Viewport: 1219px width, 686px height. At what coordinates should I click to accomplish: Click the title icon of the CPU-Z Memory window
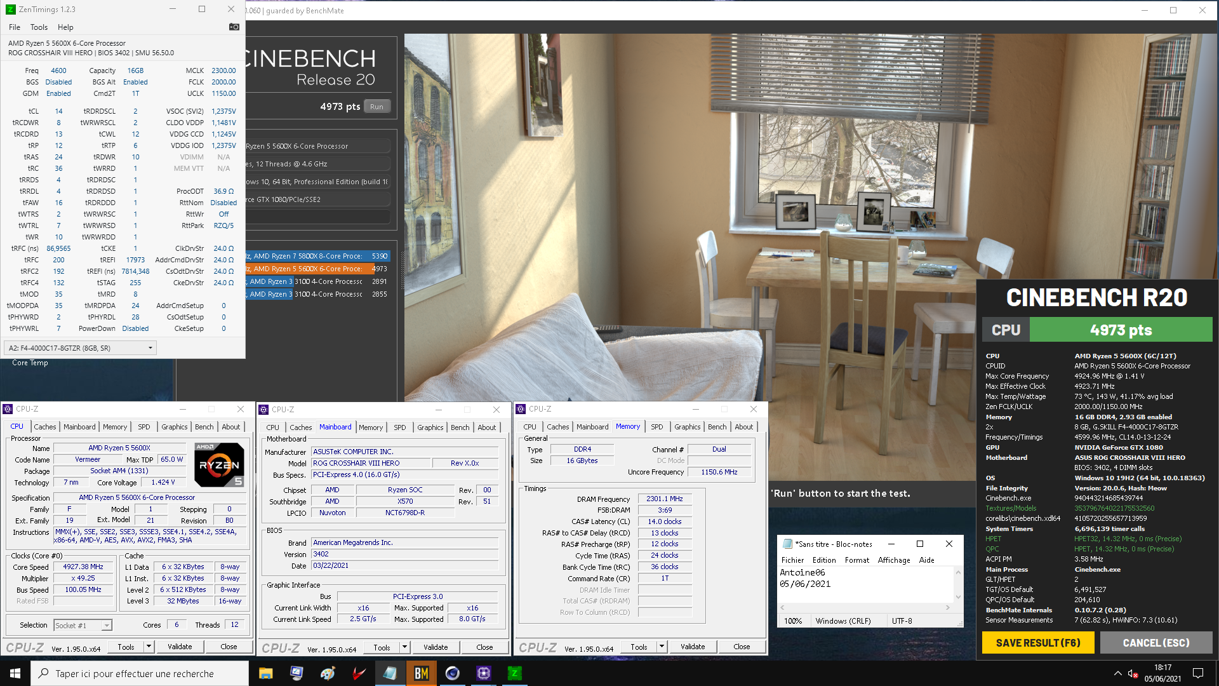coord(521,409)
